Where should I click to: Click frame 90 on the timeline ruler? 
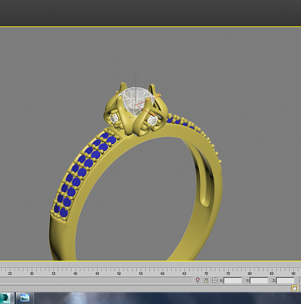point(293,274)
